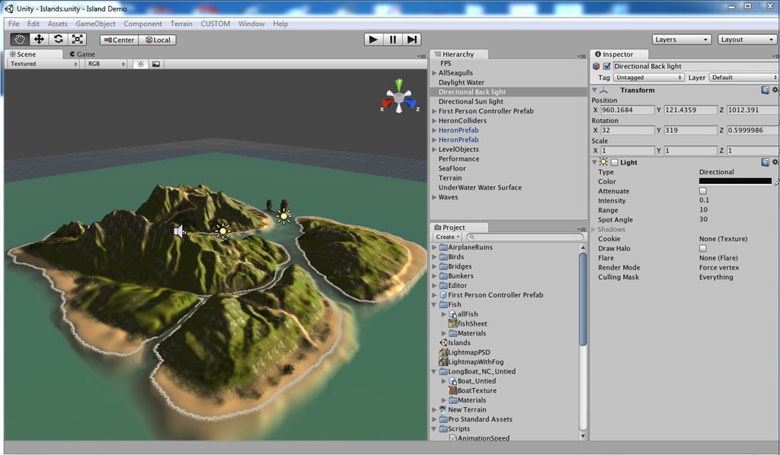Open the Layers dropdown
Image resolution: width=780 pixels, height=455 pixels.
click(682, 40)
